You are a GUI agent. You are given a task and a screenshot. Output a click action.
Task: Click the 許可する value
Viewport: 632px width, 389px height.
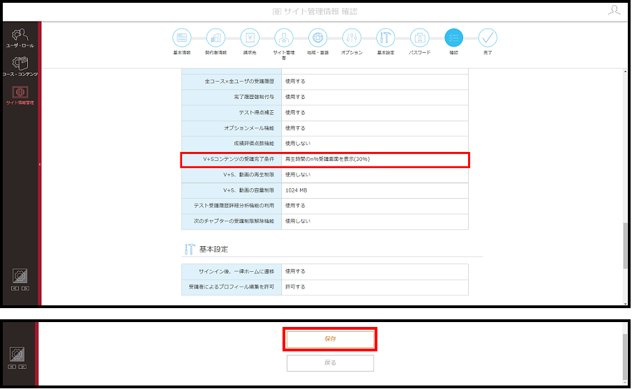[x=295, y=287]
